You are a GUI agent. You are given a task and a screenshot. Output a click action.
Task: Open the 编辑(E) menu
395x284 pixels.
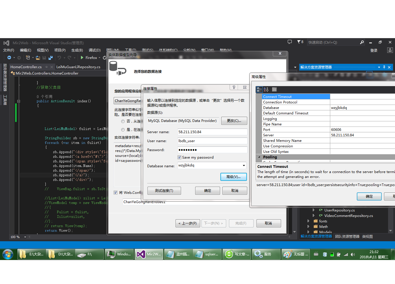click(x=25, y=50)
